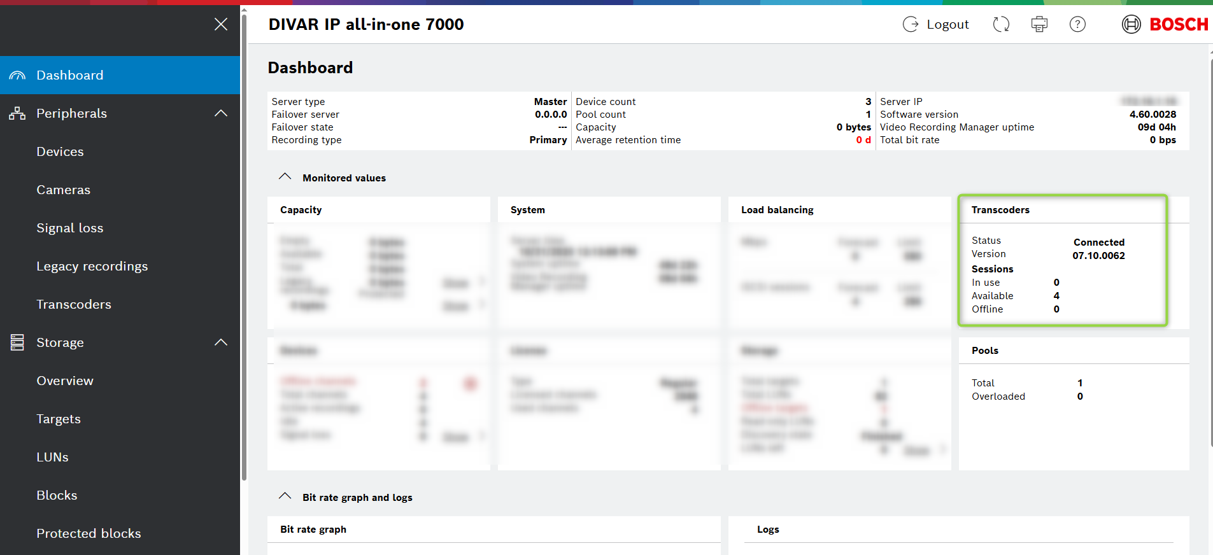Click the Dashboard page heading
Viewport: 1213px width, 555px height.
coord(310,67)
